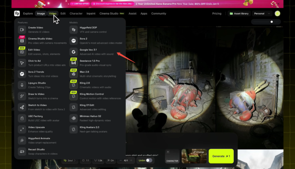Open Sora 2 Trends icon
The height and width of the screenshot is (169, 295).
[22, 74]
